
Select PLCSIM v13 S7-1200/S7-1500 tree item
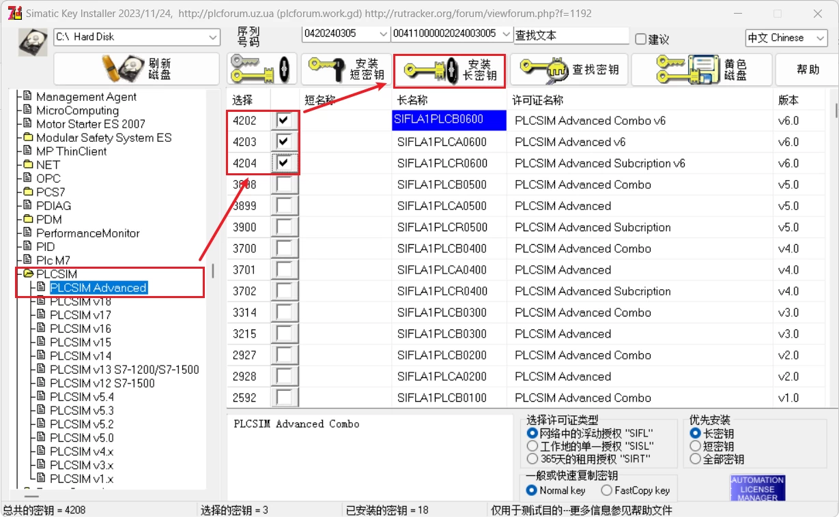124,369
